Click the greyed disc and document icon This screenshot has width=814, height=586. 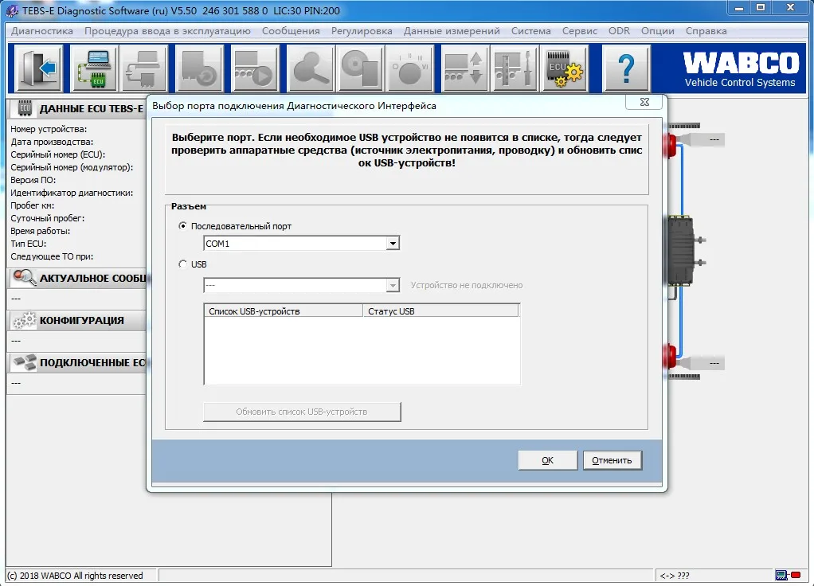[359, 68]
